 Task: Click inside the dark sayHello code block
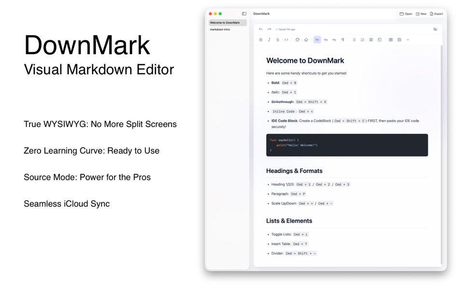pos(347,145)
